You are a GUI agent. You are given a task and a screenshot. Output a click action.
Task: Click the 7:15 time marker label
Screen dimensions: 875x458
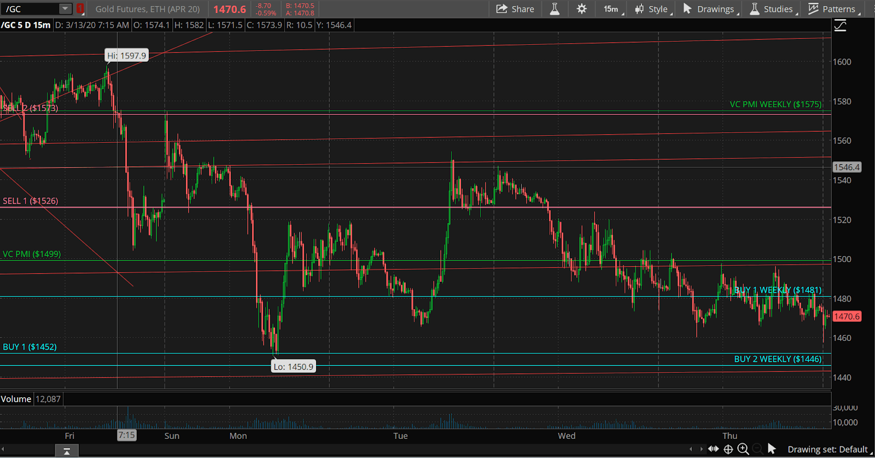[126, 436]
